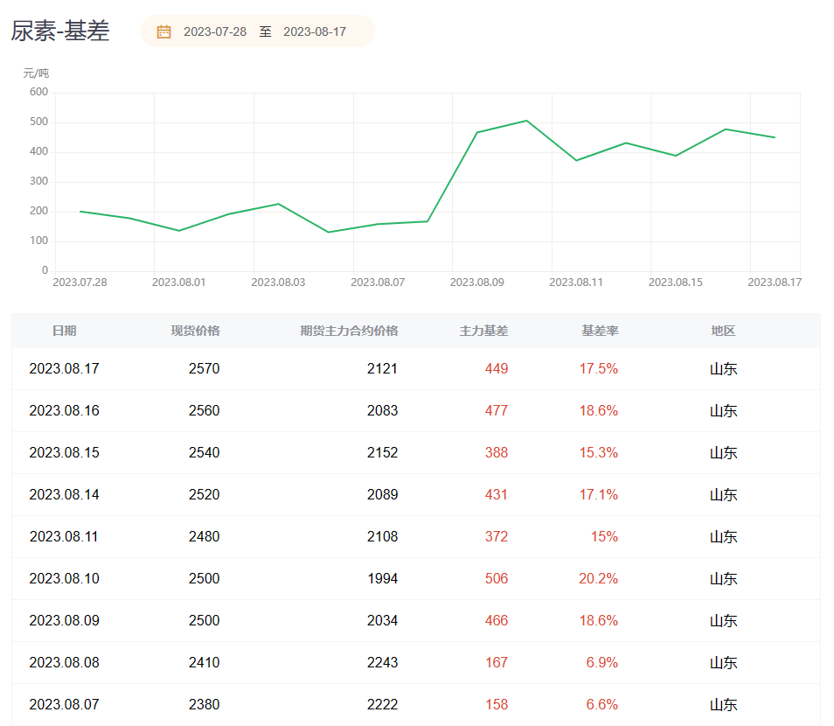
Task: Click chart axis label 2023.08.09
Action: click(x=477, y=283)
